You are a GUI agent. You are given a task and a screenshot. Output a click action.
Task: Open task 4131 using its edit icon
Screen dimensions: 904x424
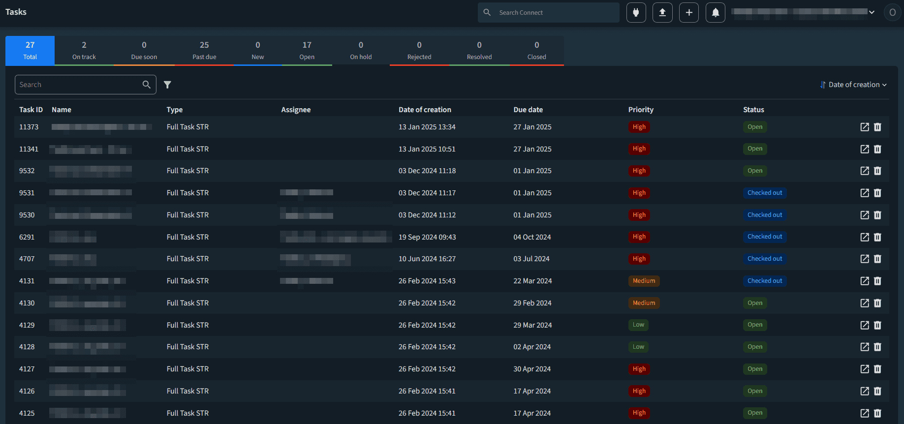(x=864, y=281)
